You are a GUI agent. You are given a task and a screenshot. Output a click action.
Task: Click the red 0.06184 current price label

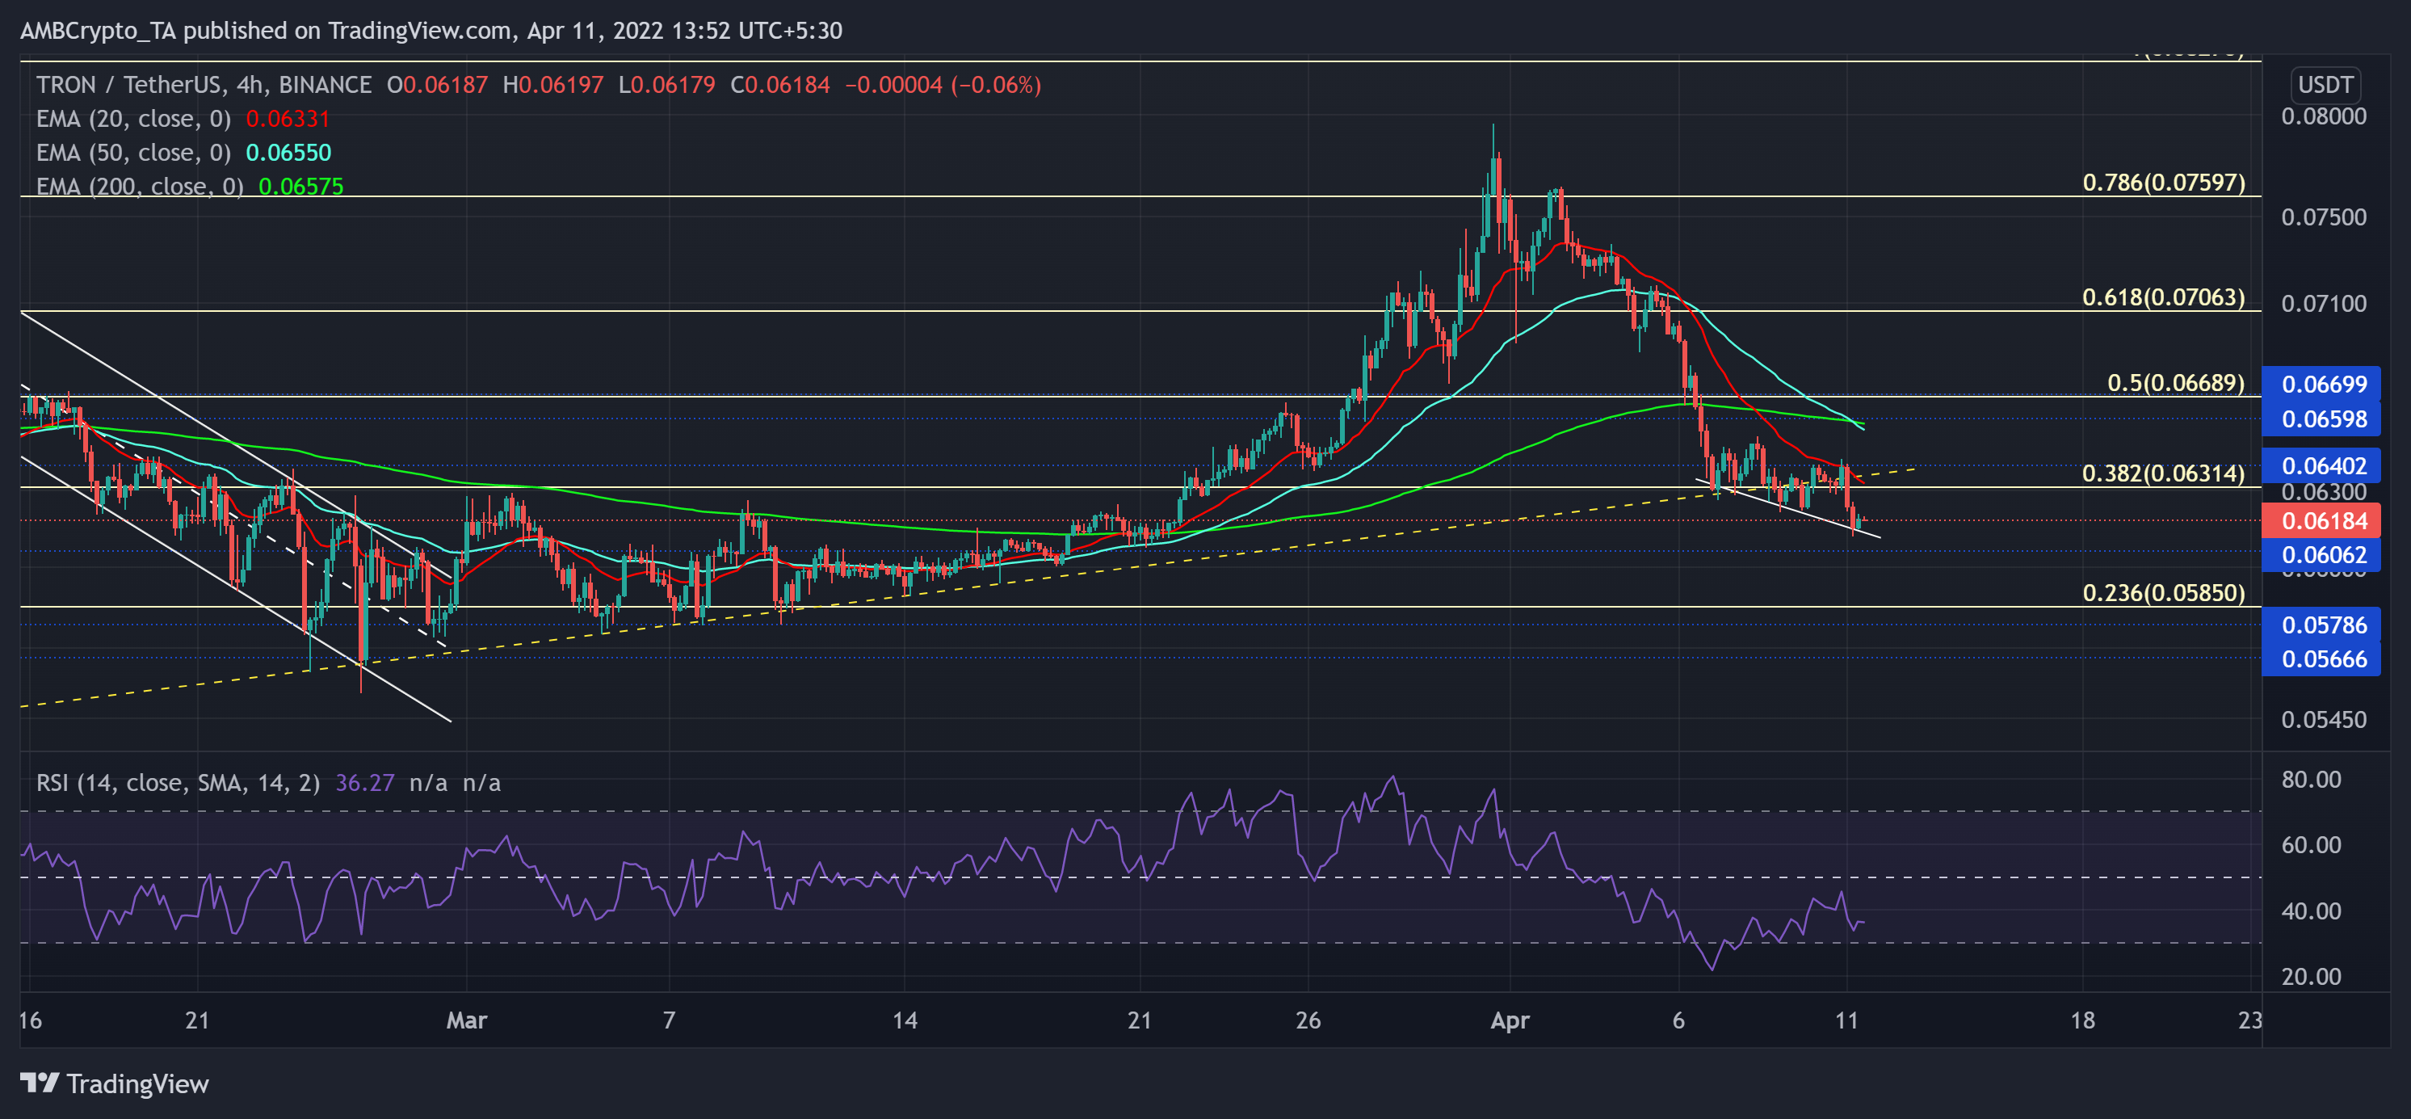click(2322, 520)
